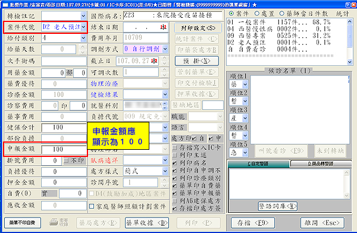This screenshot has height=233, width=357.
Task: Click scroll-down arrow of case statistics list
Action: tap(350, 62)
